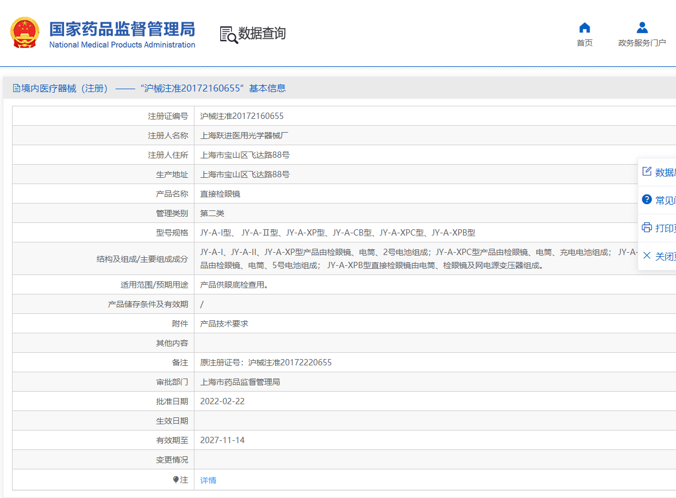Click 其他内容 label
Viewport: 676px width, 498px height.
[172, 343]
